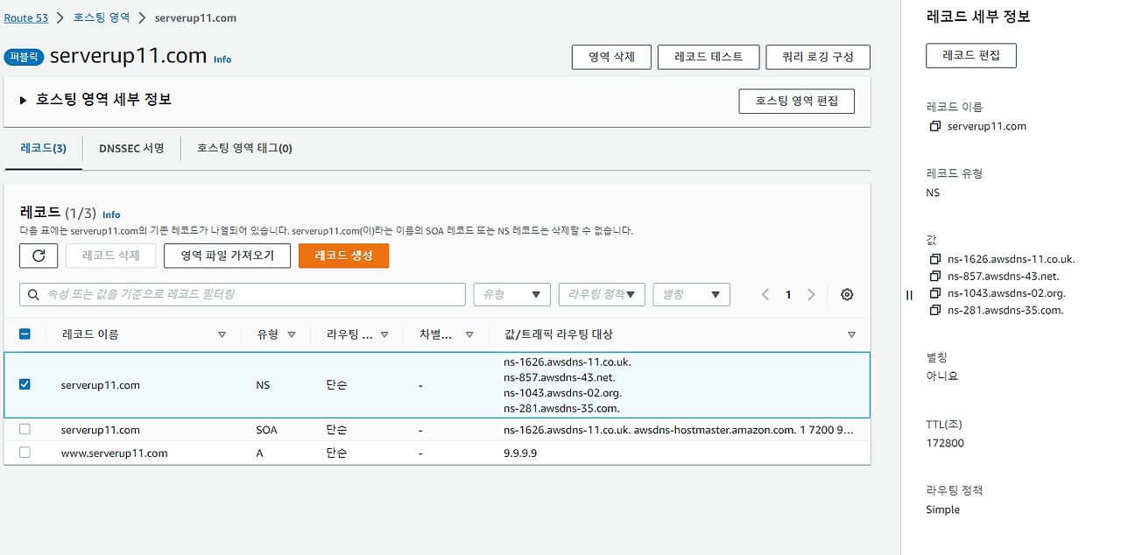
Task: Click the 레코드 테스트 button
Action: click(709, 57)
